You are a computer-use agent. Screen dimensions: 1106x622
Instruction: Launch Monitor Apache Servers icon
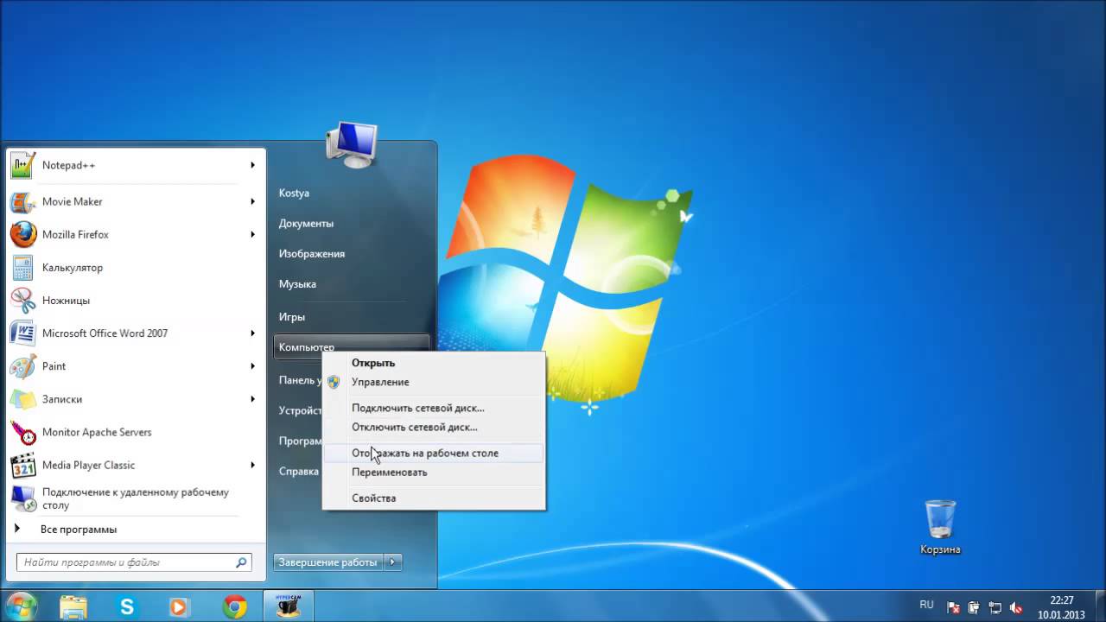(22, 432)
